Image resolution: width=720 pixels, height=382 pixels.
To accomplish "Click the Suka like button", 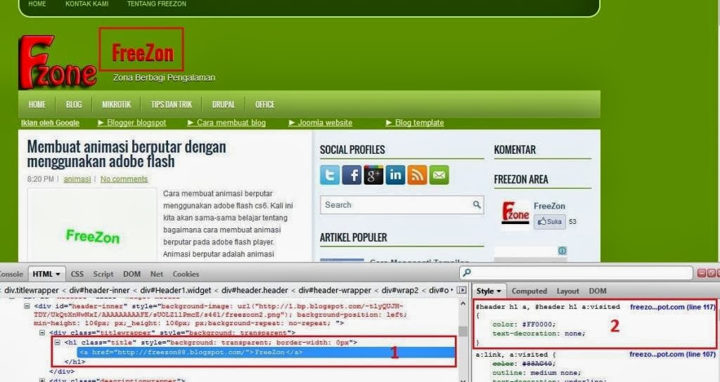I will (x=550, y=221).
